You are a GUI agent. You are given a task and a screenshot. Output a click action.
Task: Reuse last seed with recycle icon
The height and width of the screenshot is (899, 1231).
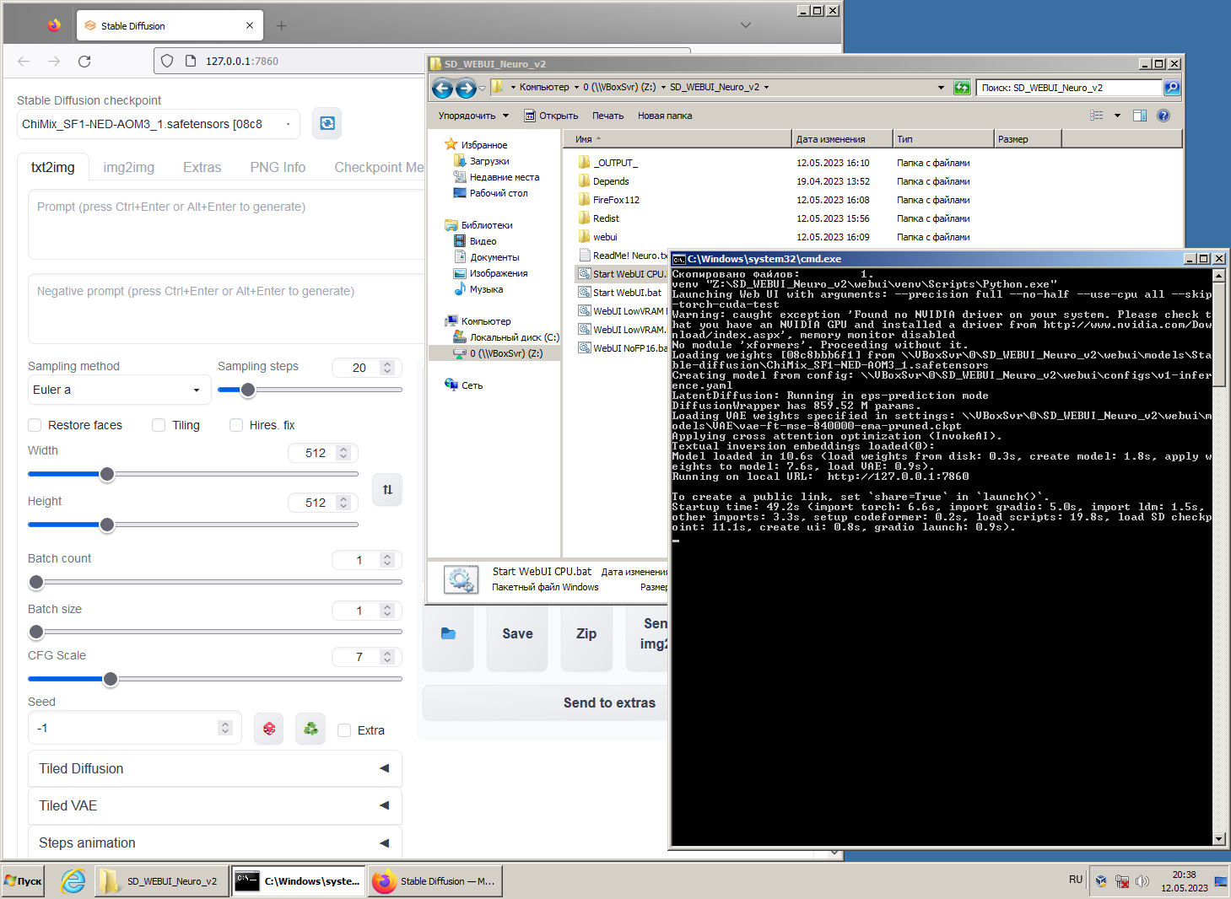click(x=310, y=728)
